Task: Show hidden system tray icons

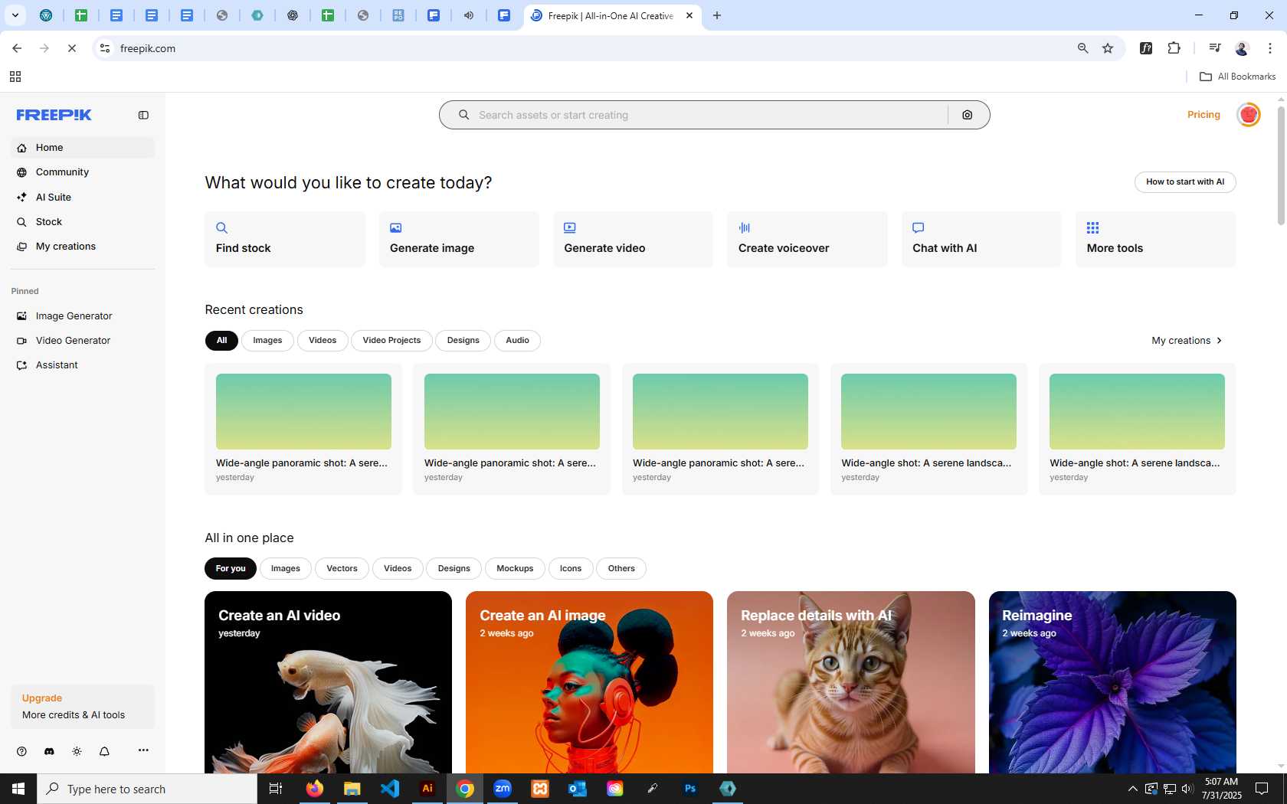Action: pos(1132,789)
